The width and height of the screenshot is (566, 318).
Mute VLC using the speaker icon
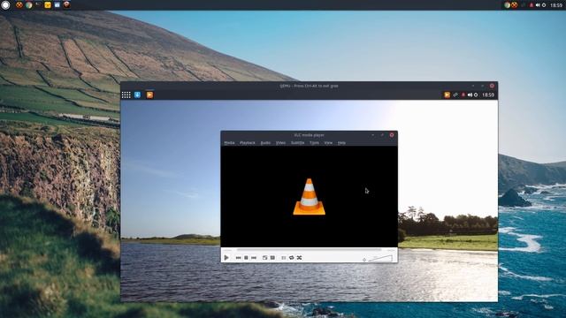(x=364, y=259)
